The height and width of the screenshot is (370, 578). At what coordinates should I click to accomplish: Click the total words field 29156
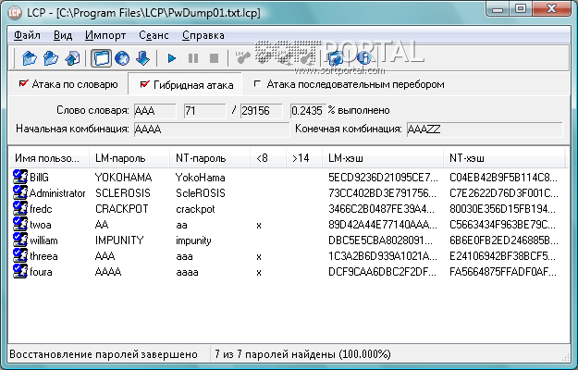pos(261,111)
